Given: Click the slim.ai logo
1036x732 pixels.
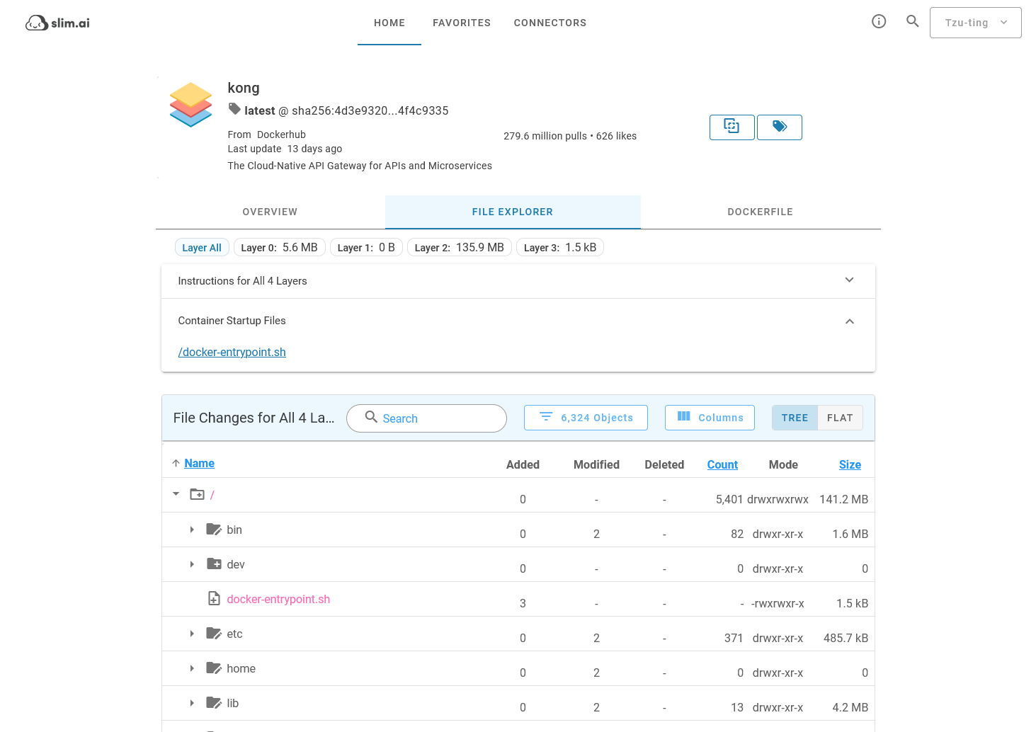Looking at the screenshot, I should coord(57,23).
